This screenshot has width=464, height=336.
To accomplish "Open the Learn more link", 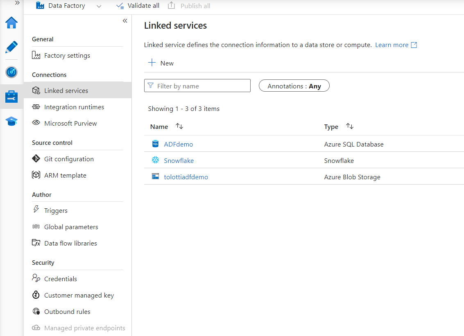I will [392, 45].
